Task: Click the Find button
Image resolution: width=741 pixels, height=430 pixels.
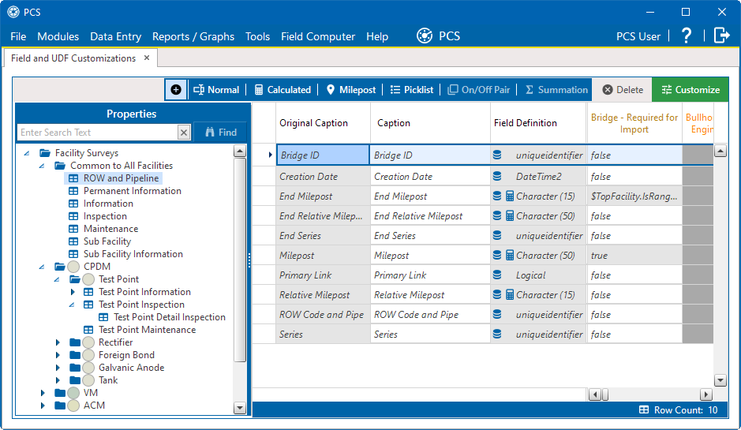Action: [221, 133]
